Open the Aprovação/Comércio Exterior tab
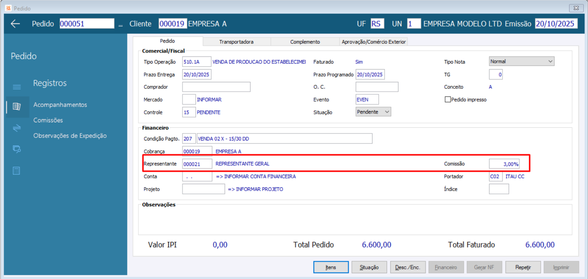The image size is (588, 279). coord(374,42)
